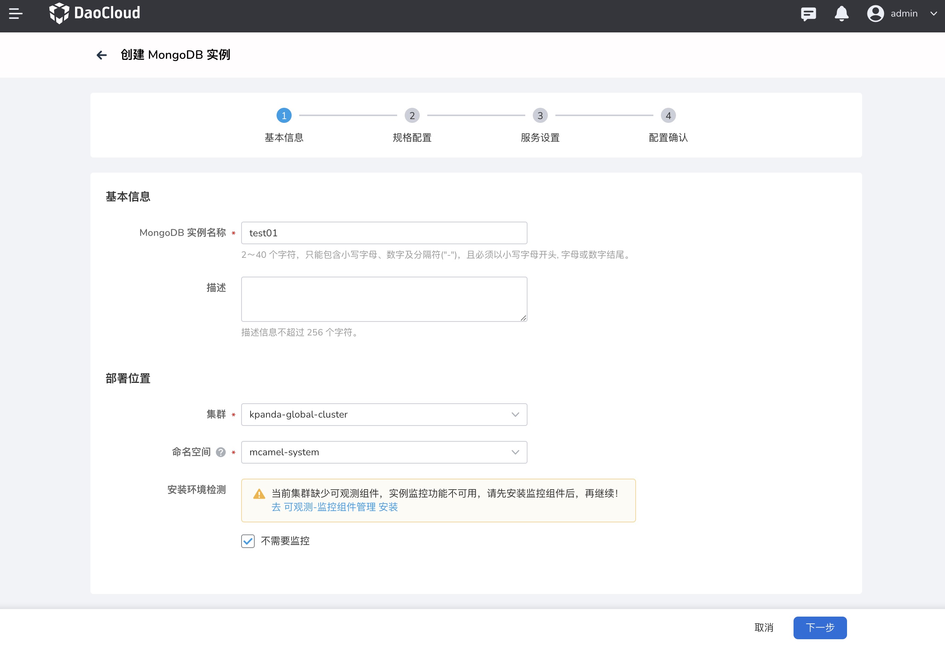
Task: Click the warning triangle icon
Action: click(x=259, y=494)
